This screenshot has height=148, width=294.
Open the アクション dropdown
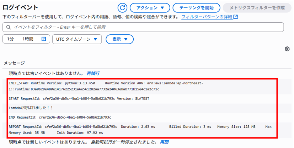(150, 8)
